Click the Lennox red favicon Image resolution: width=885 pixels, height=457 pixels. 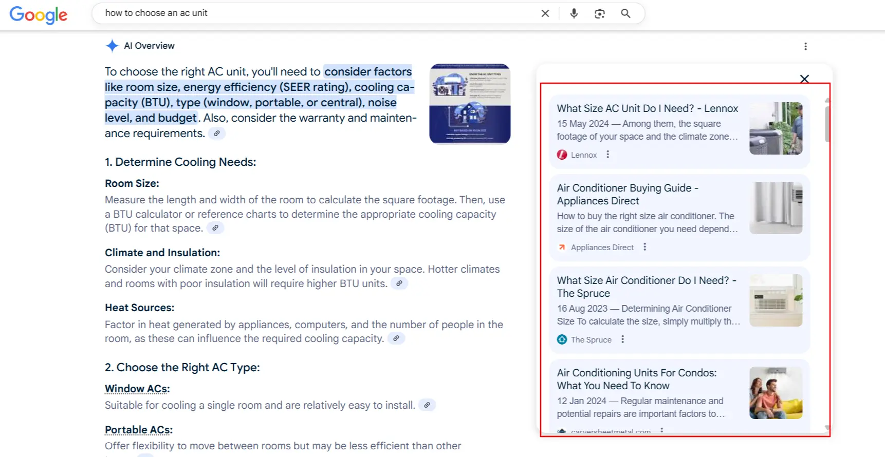pyautogui.click(x=562, y=155)
